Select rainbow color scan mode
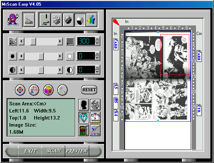The height and width of the screenshot is (163, 214). [x=92, y=20]
